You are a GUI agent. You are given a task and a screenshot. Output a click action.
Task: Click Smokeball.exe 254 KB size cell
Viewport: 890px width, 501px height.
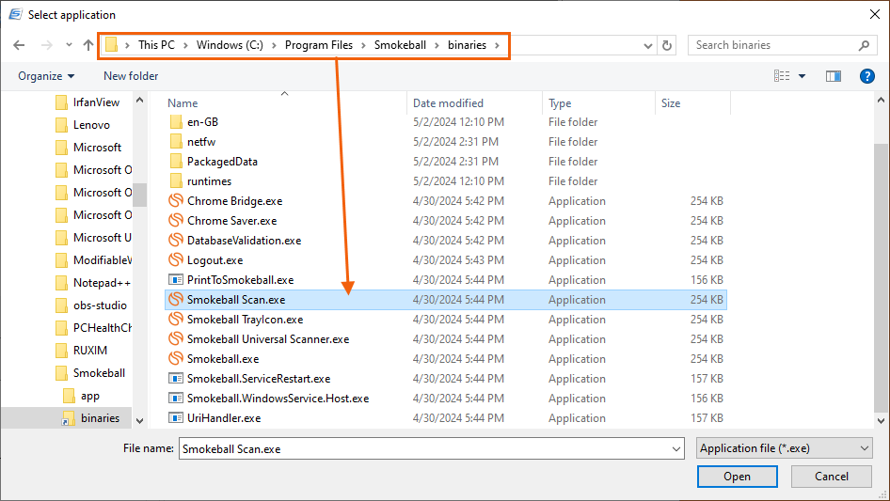(707, 358)
